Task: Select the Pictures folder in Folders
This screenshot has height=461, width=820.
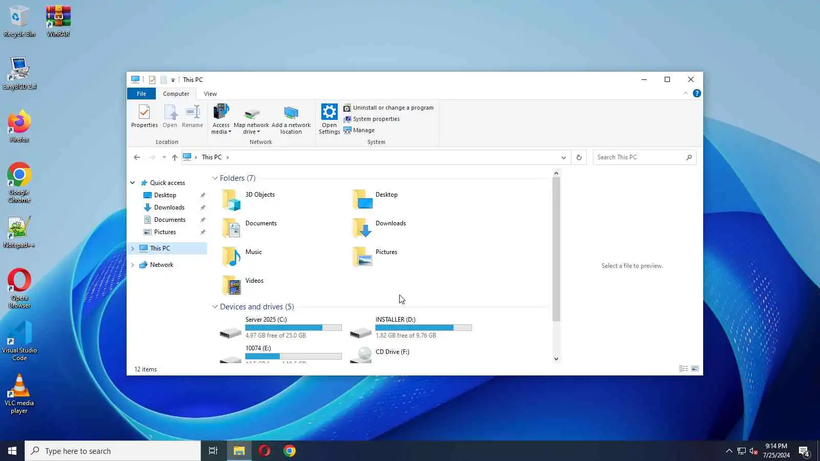Action: click(x=375, y=257)
